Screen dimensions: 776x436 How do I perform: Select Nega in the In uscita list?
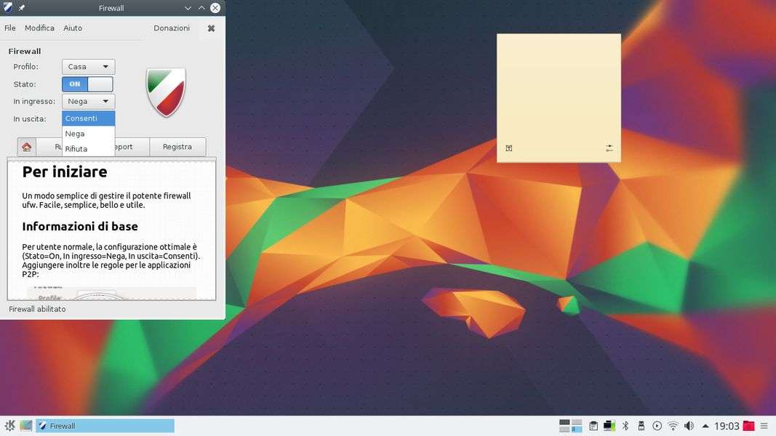coord(89,134)
